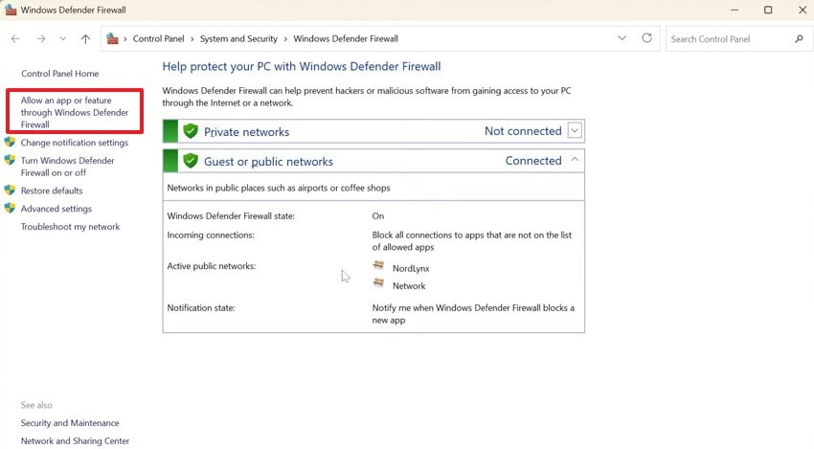Collapse the Guest or public networks chevron

point(575,161)
